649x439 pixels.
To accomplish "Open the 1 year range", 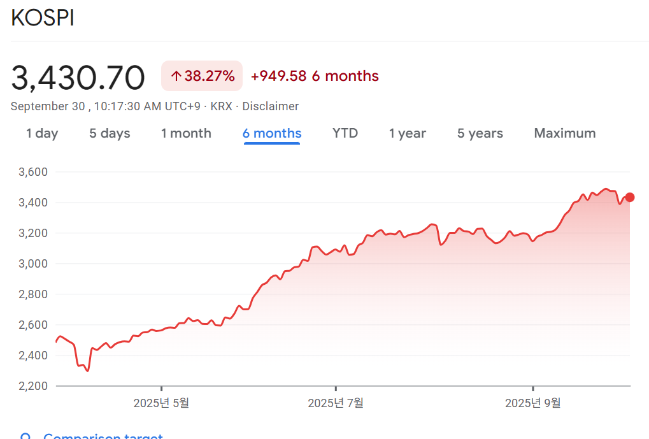I will (408, 133).
